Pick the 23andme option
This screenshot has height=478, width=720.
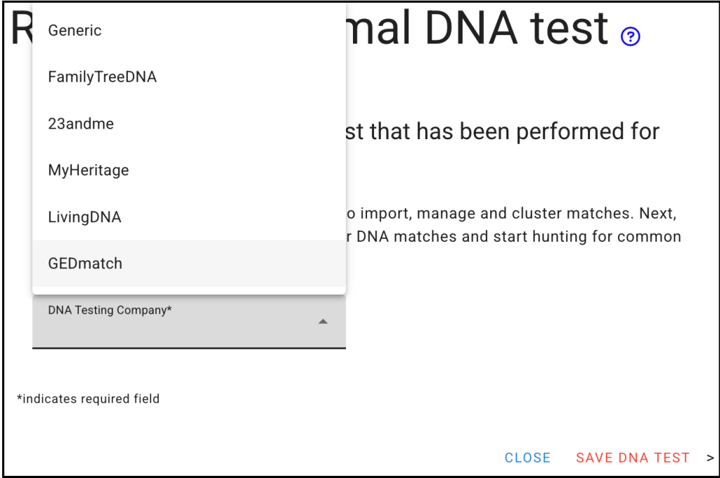[81, 124]
